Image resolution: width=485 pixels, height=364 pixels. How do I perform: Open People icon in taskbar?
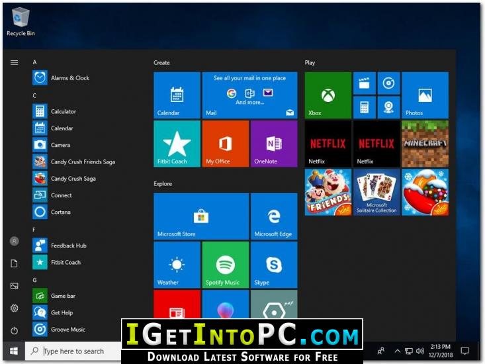point(381,351)
